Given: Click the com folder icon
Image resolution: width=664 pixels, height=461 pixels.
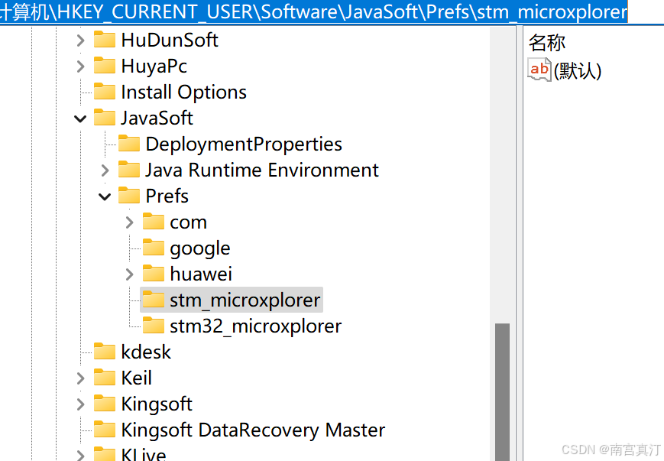Looking at the screenshot, I should [154, 221].
